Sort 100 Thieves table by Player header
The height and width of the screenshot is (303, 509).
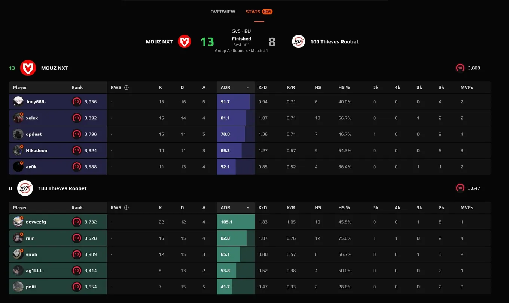pos(20,207)
